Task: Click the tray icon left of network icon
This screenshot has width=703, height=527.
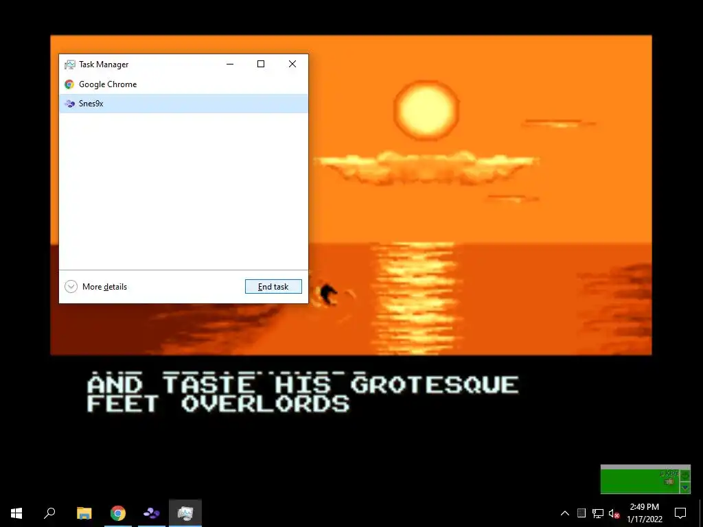Action: coord(581,513)
